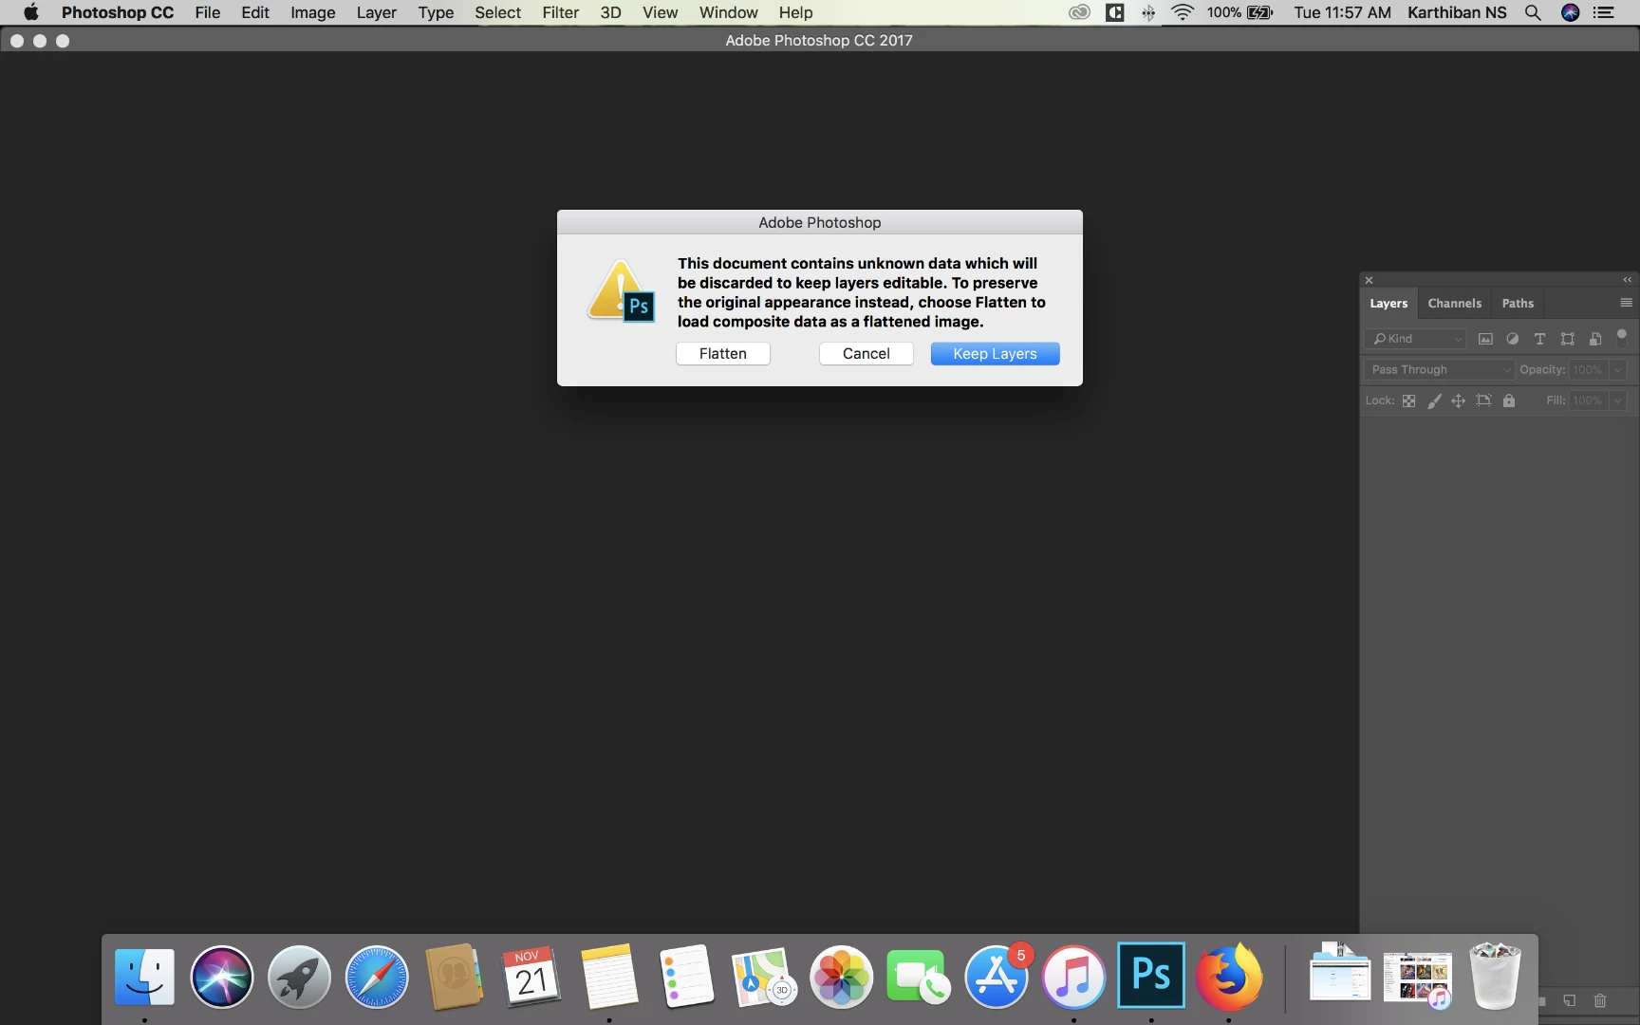This screenshot has height=1025, width=1640.
Task: Open Spotlight search in menu bar
Action: coord(1532,12)
